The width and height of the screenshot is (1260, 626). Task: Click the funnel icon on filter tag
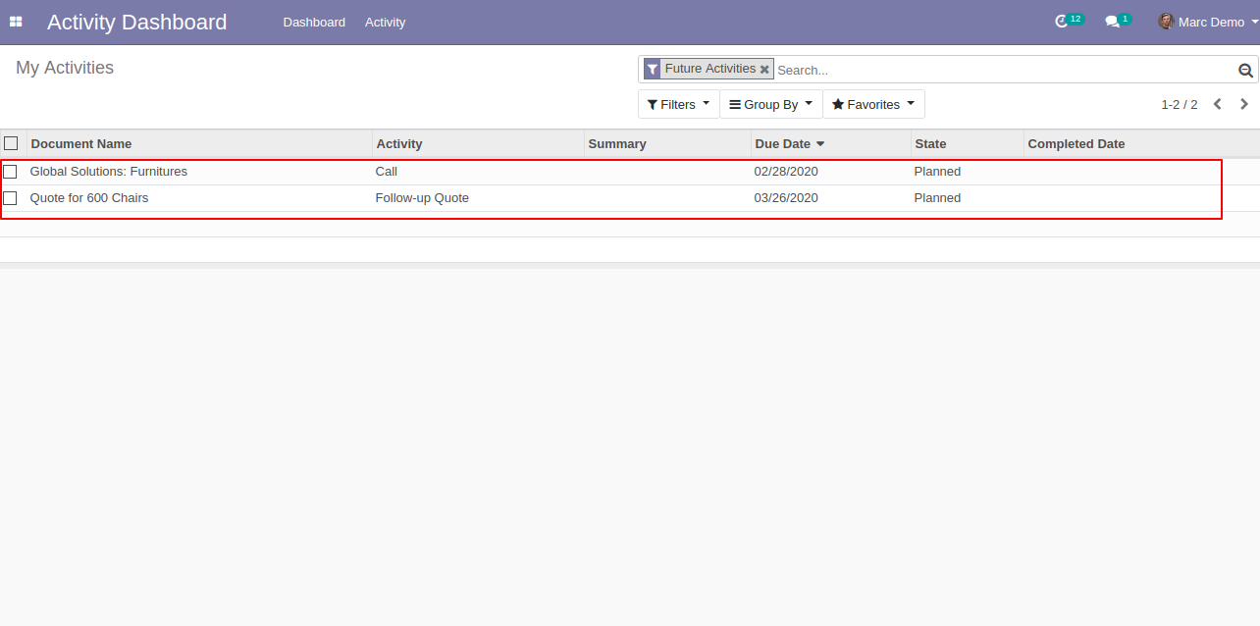[653, 70]
